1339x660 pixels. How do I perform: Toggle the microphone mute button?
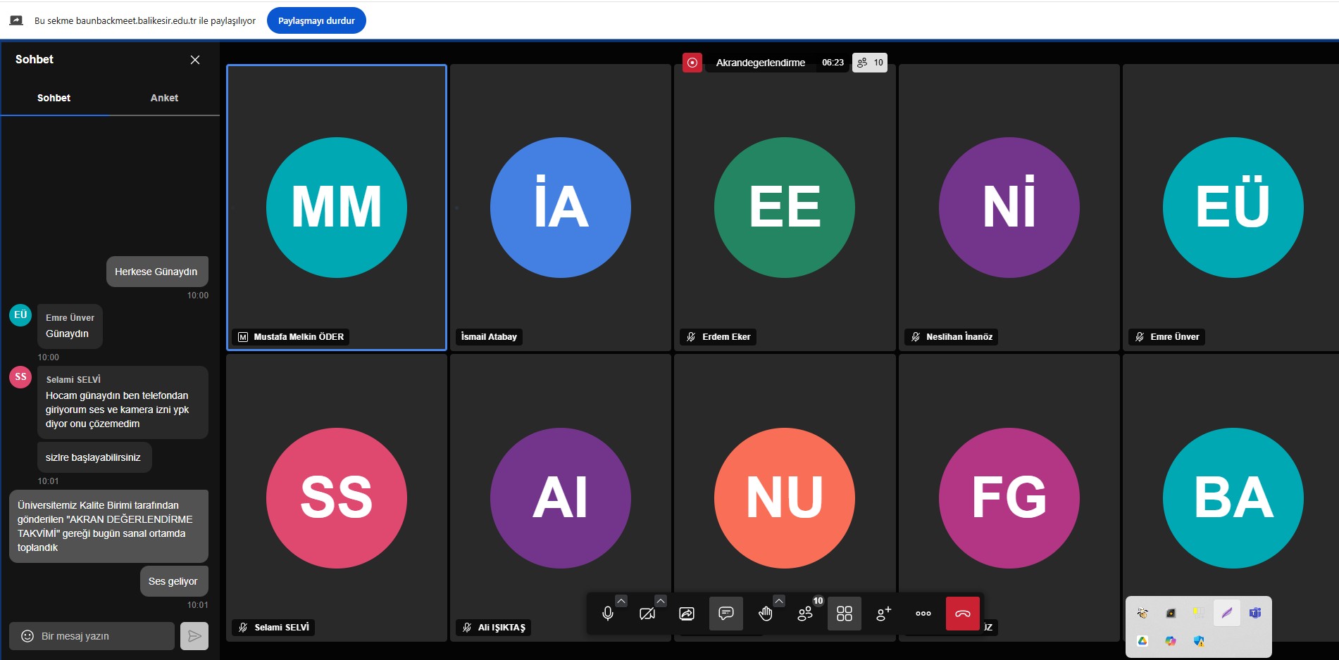[x=608, y=614]
